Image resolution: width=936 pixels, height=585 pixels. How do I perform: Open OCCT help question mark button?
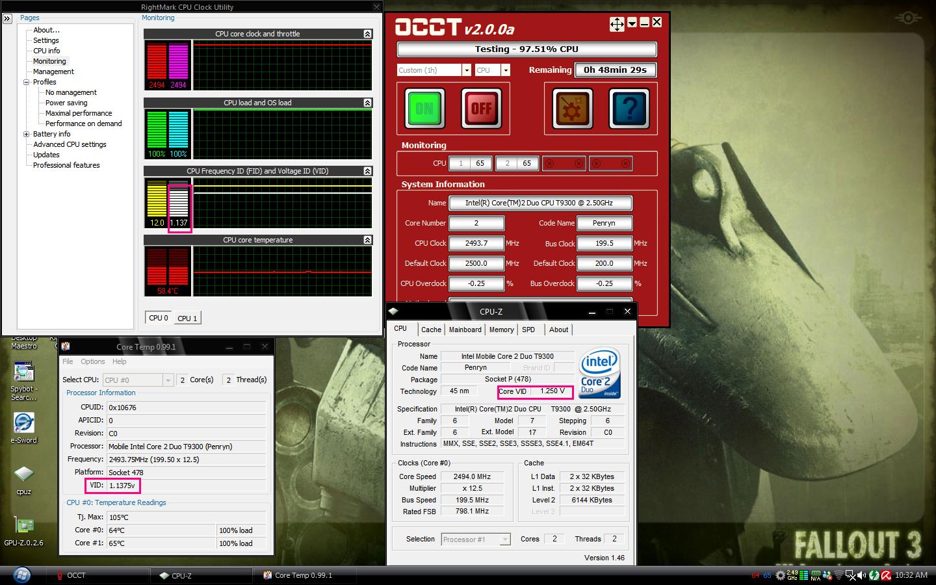(x=629, y=108)
